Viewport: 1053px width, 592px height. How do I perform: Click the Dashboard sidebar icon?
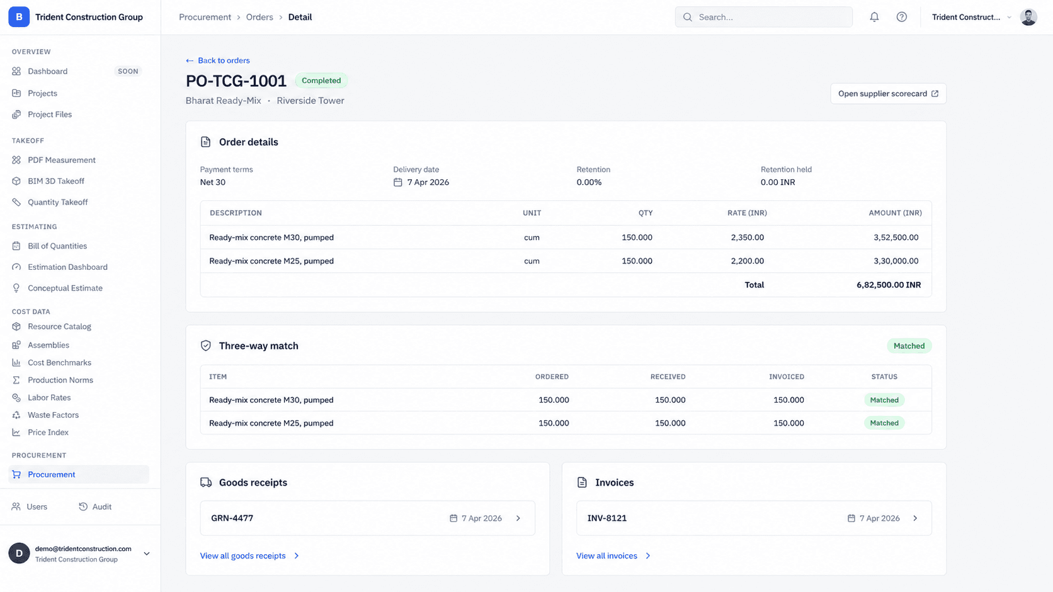coord(16,71)
